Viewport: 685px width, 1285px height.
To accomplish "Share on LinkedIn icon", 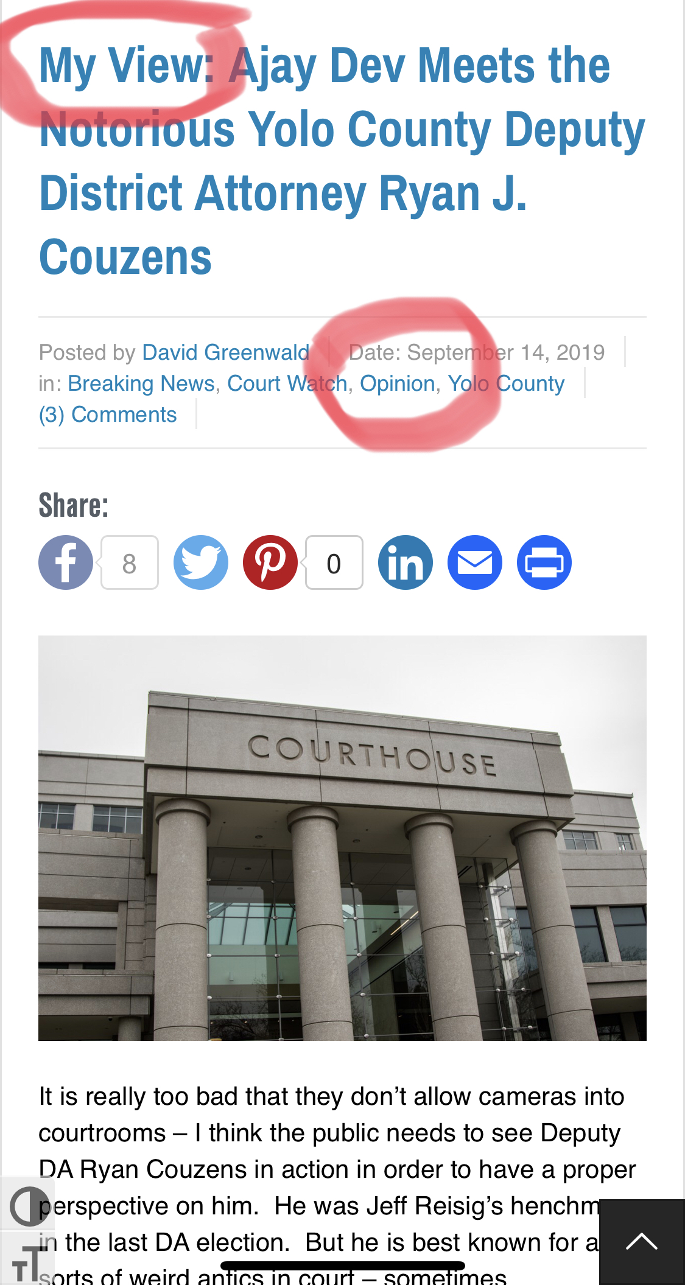I will coord(406,562).
